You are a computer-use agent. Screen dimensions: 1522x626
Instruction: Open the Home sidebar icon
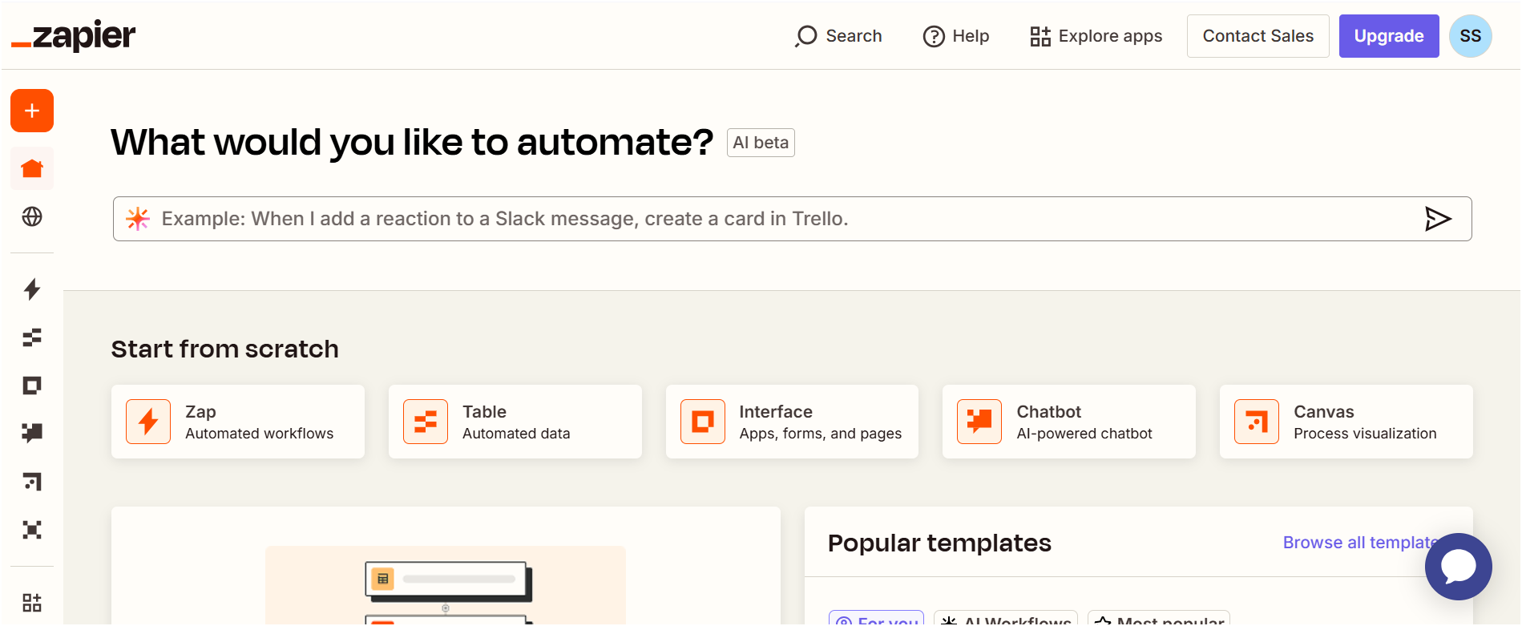tap(32, 168)
